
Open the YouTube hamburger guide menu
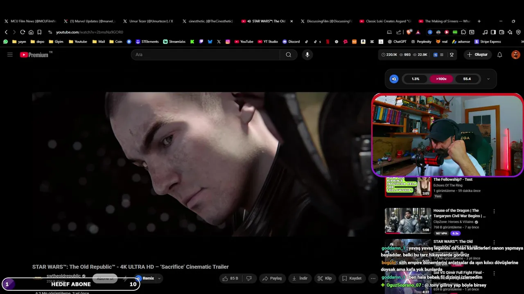click(x=10, y=54)
